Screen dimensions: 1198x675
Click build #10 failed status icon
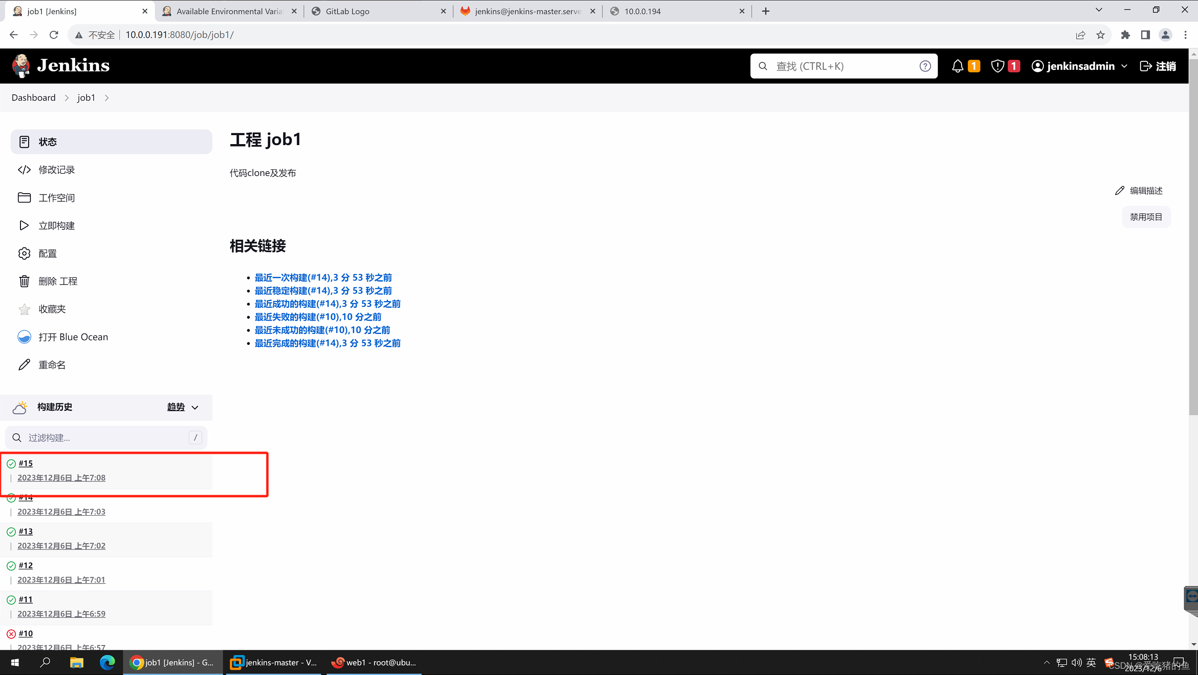click(x=11, y=634)
